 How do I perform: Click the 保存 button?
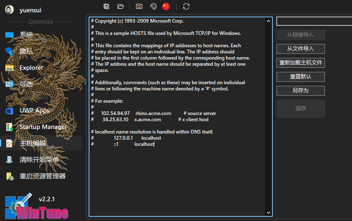pyautogui.click(x=301, y=109)
